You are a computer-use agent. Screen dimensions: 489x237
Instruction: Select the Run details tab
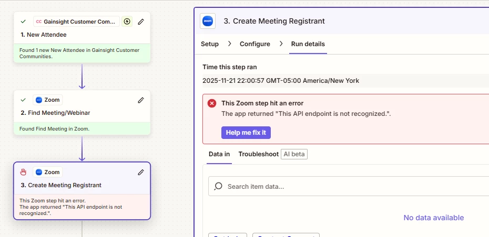pos(308,44)
